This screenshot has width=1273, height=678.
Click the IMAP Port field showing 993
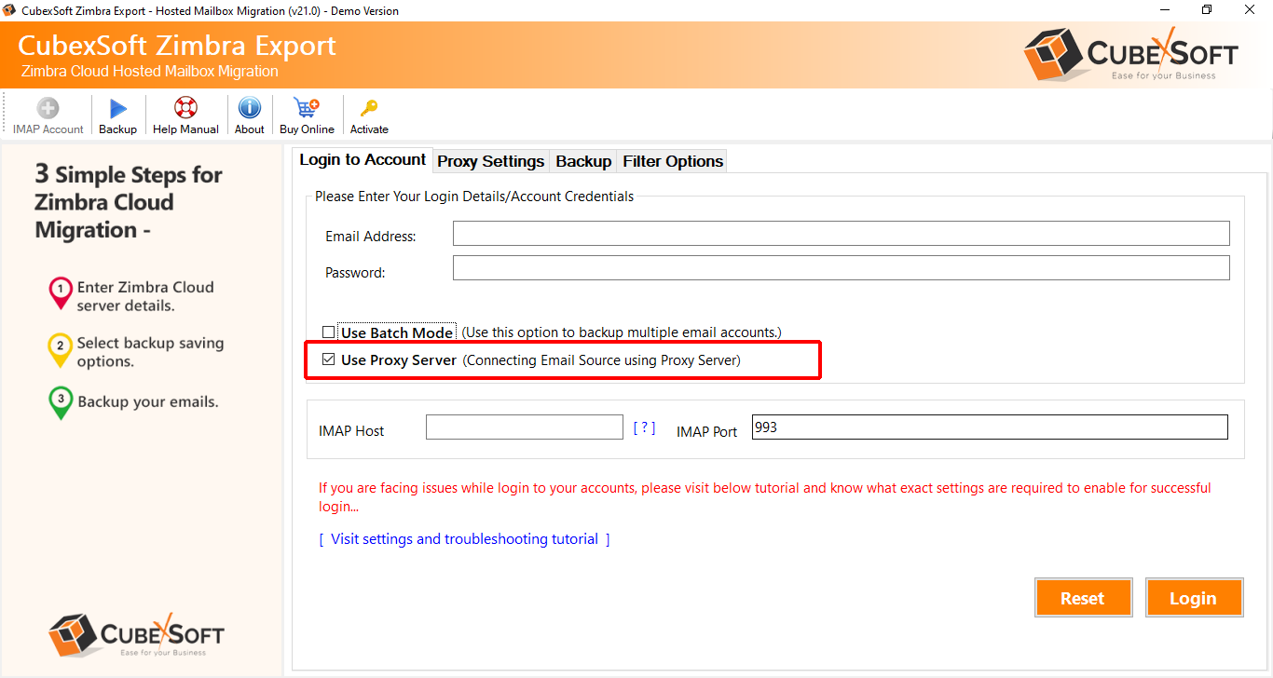tap(990, 427)
